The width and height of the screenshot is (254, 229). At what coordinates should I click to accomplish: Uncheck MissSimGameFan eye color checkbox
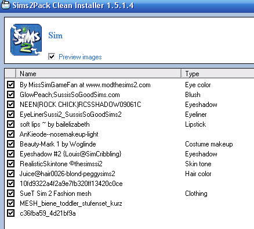click(10, 85)
